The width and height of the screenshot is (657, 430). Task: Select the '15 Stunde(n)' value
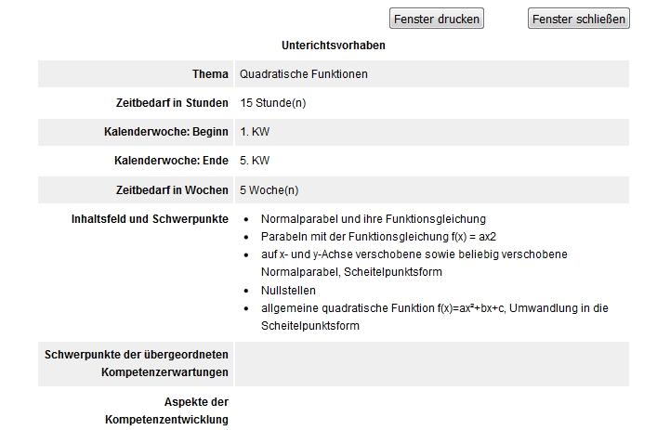pos(272,103)
